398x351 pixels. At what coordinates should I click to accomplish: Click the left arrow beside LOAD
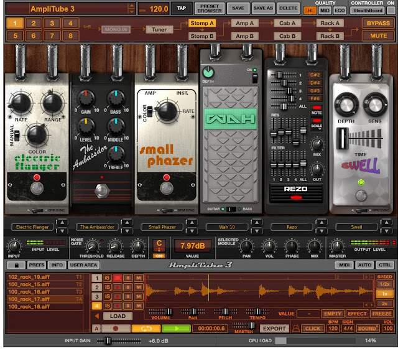coord(97,316)
